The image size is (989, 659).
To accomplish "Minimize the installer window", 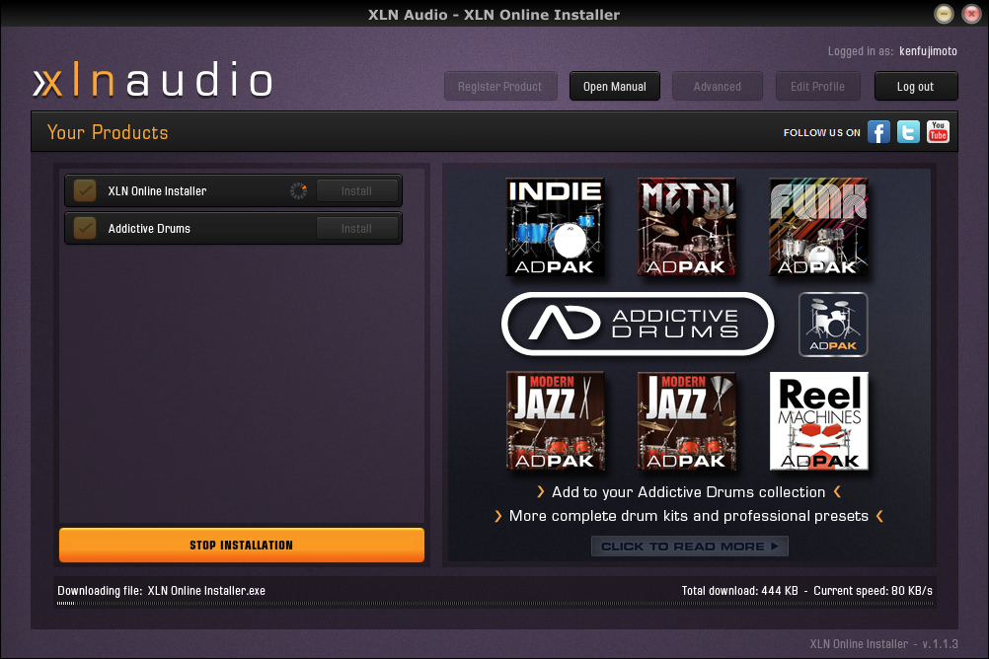I will pos(944,14).
